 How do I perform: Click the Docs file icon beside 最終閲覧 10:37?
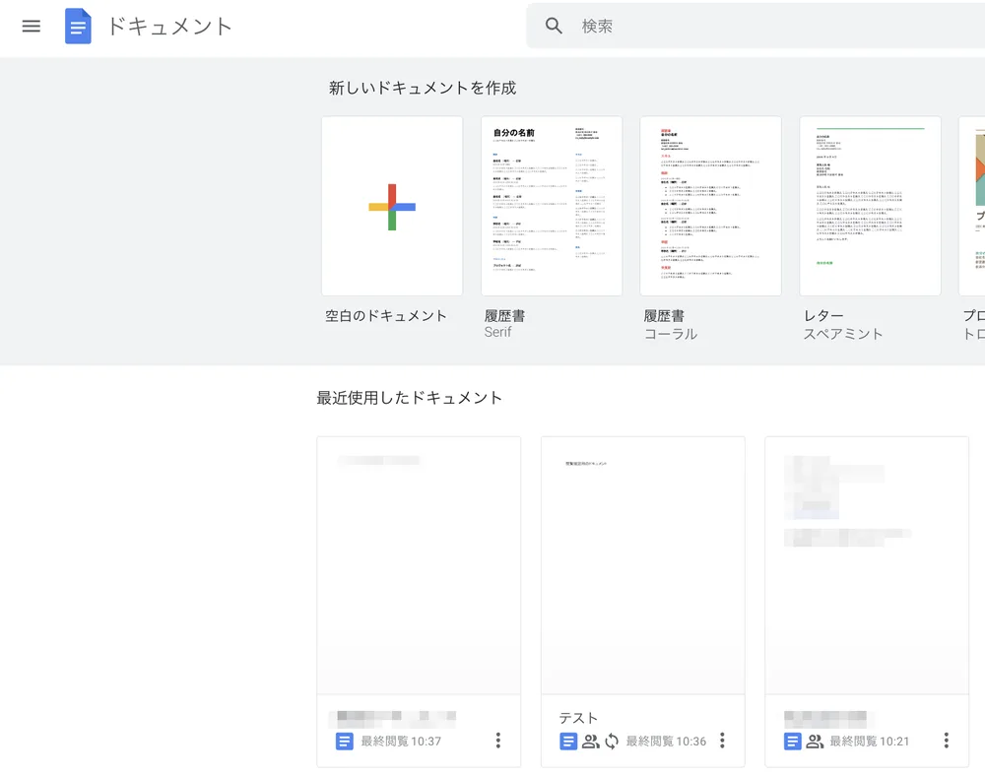(x=344, y=742)
